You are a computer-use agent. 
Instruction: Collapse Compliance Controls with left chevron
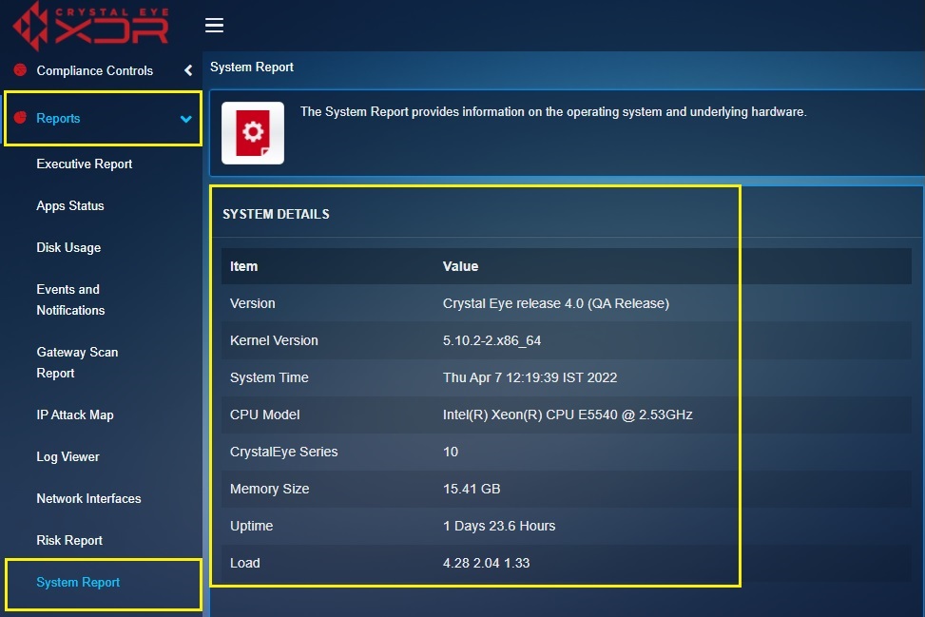click(188, 70)
